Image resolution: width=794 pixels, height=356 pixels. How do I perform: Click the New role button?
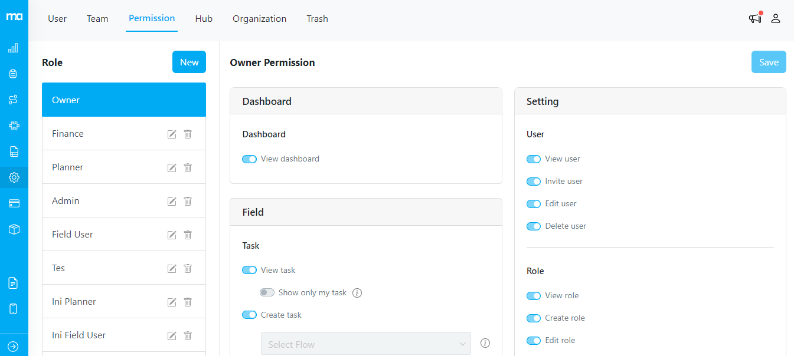(x=189, y=62)
